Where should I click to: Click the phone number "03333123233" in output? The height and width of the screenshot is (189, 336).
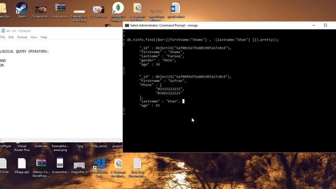coord(170,89)
